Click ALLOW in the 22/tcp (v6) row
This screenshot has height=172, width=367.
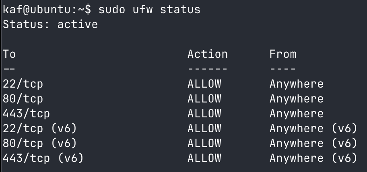(204, 128)
